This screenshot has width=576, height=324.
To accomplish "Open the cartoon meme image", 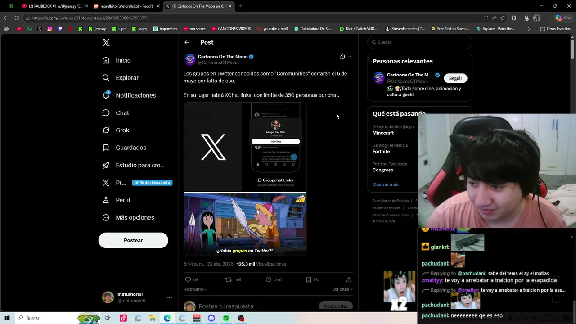I will click(x=245, y=224).
